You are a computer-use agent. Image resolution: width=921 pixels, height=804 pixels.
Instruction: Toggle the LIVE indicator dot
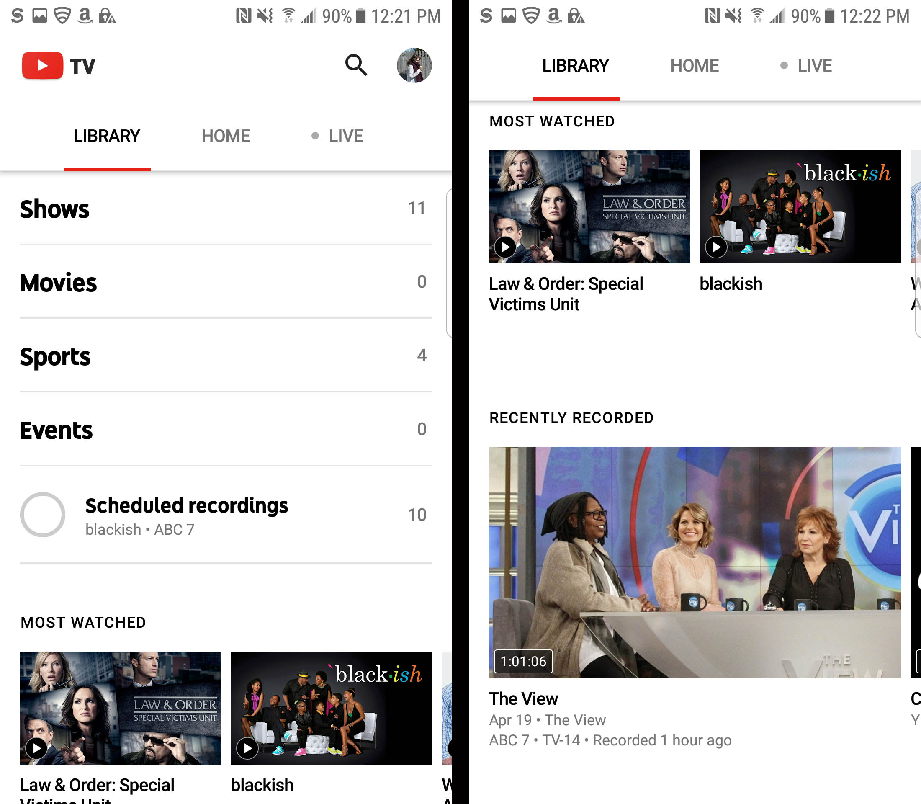315,136
